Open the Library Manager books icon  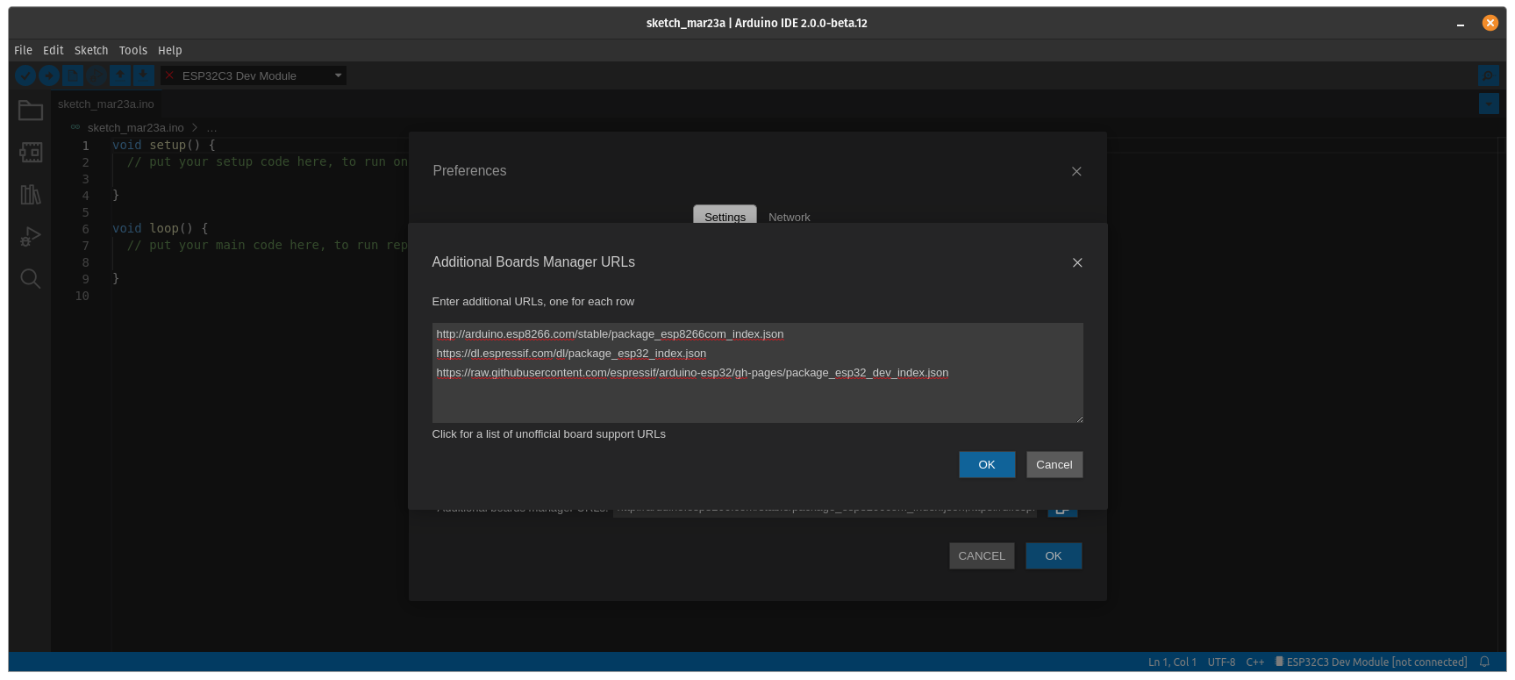pyautogui.click(x=31, y=194)
